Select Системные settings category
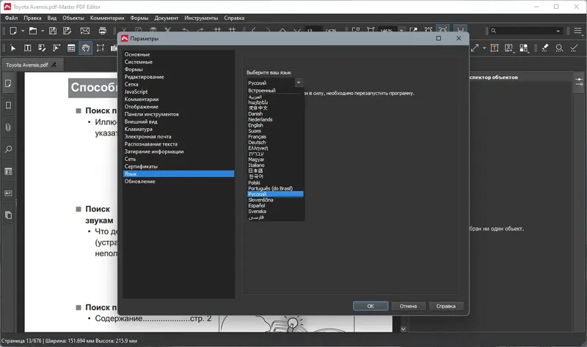 pyautogui.click(x=139, y=62)
